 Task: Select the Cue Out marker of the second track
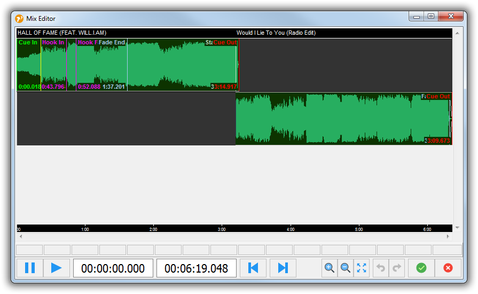tap(438, 97)
